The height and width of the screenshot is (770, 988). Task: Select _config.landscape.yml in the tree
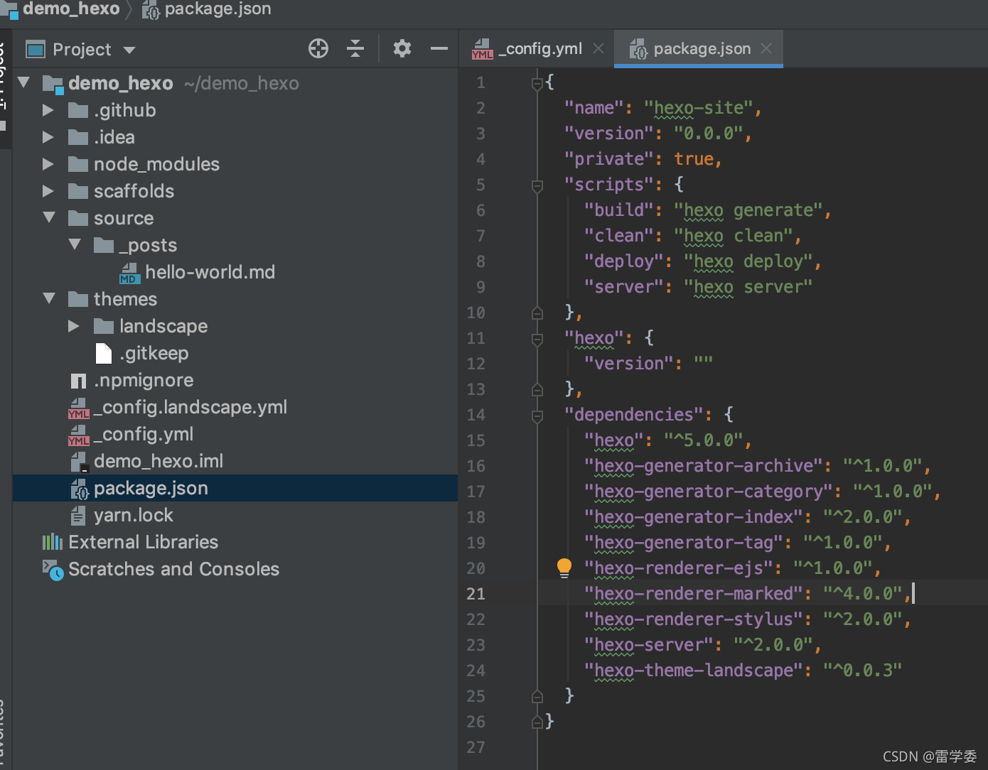[x=190, y=407]
